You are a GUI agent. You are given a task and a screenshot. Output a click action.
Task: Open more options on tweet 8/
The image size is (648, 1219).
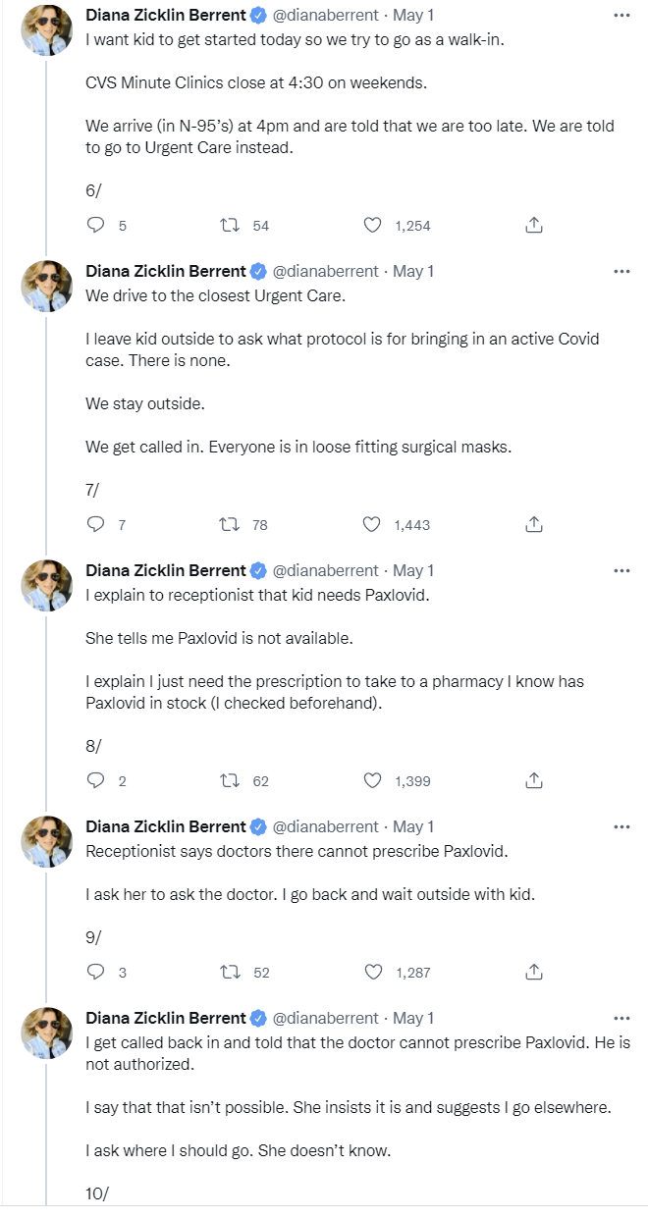point(621,570)
